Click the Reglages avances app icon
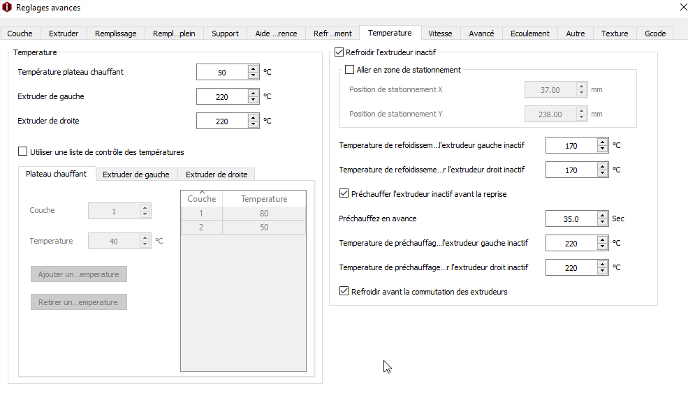The height and width of the screenshot is (393, 688). pos(8,8)
